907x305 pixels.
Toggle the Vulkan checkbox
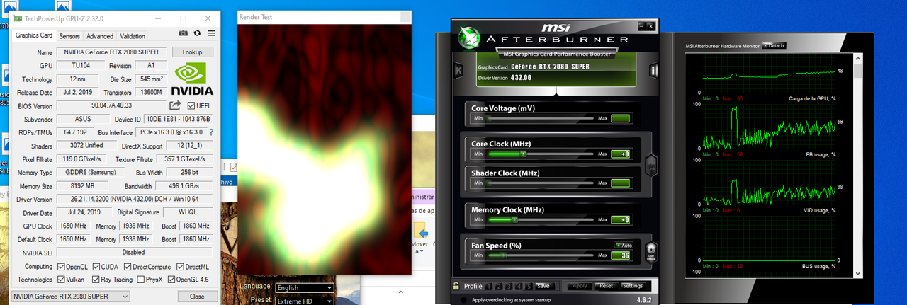click(60, 280)
